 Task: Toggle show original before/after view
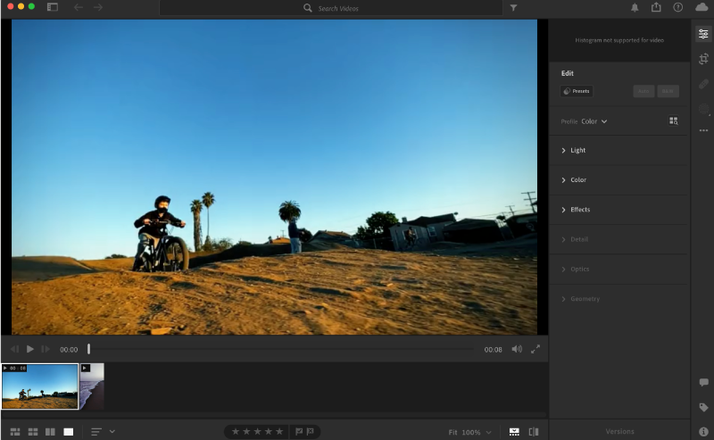click(x=533, y=431)
